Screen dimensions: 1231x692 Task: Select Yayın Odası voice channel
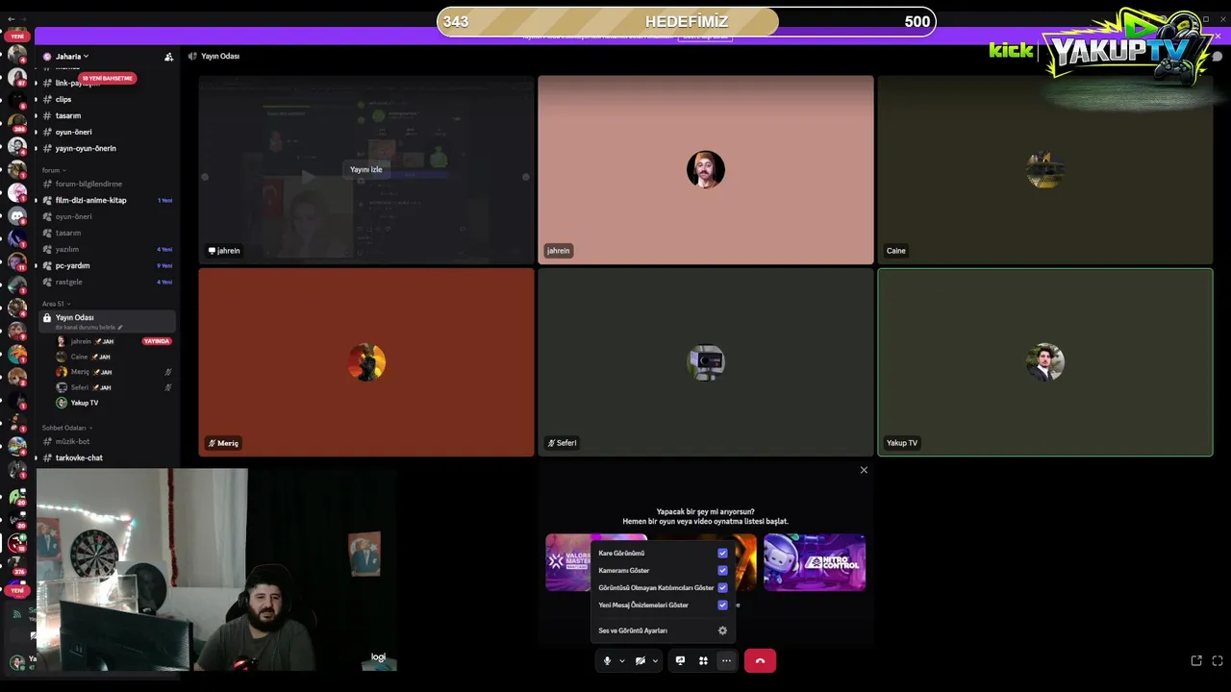click(107, 321)
